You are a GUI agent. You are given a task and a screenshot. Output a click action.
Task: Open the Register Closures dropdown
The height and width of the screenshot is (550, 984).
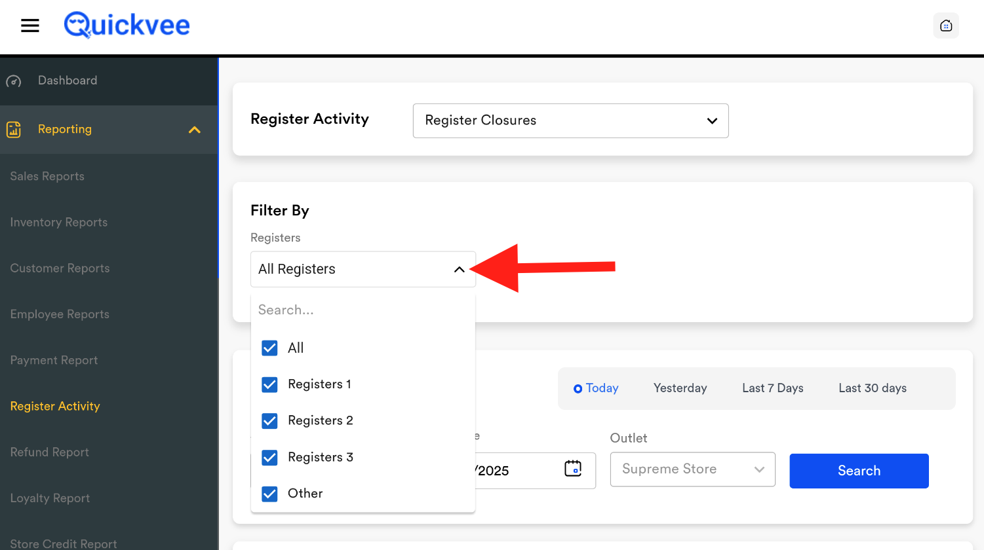[570, 120]
